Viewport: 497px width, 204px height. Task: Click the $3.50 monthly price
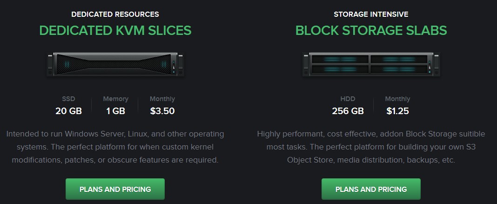pyautogui.click(x=162, y=111)
